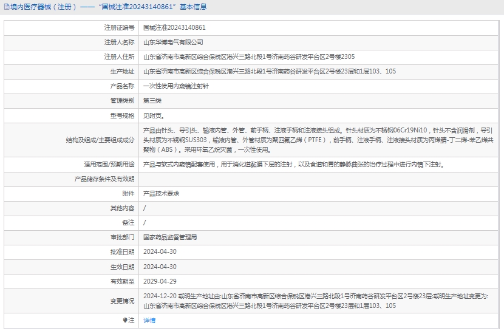
Task: Click the 注册人住所 address value
Action: point(249,57)
